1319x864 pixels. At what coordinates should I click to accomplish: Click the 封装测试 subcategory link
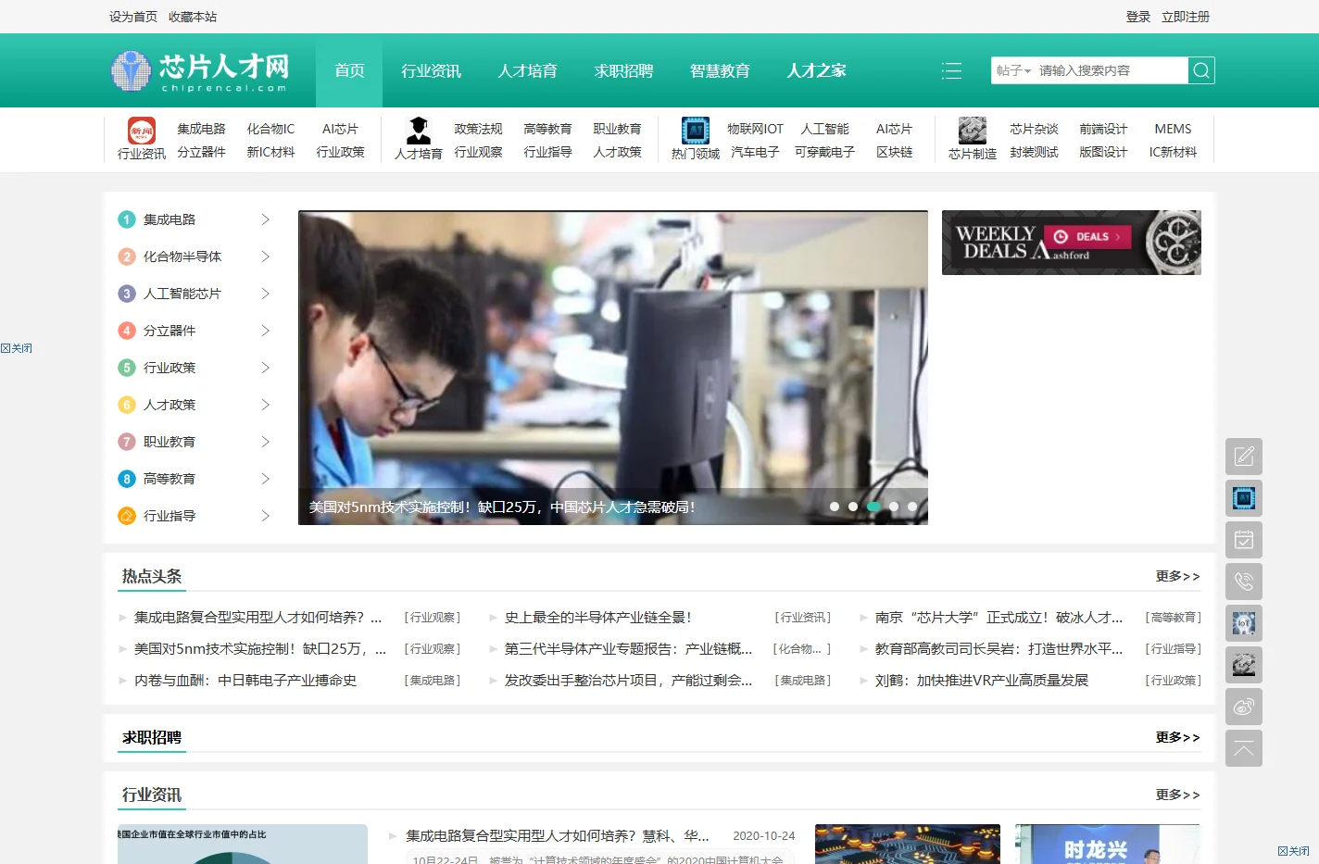tap(1034, 152)
